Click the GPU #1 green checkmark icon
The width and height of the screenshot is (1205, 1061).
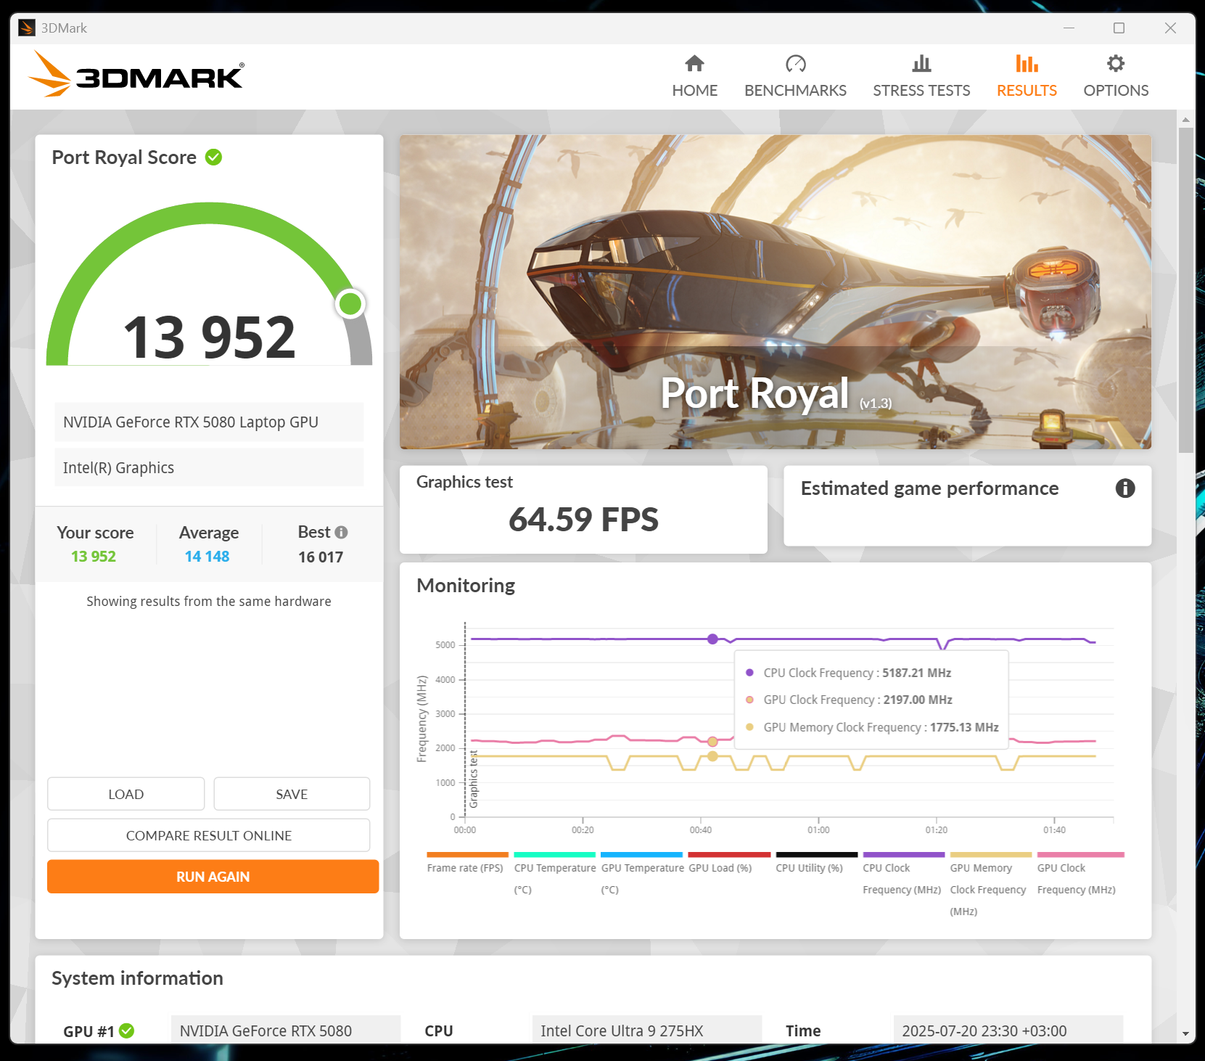[x=127, y=1031]
